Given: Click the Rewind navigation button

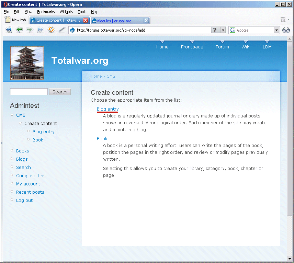Looking at the screenshot, I should point(9,30).
